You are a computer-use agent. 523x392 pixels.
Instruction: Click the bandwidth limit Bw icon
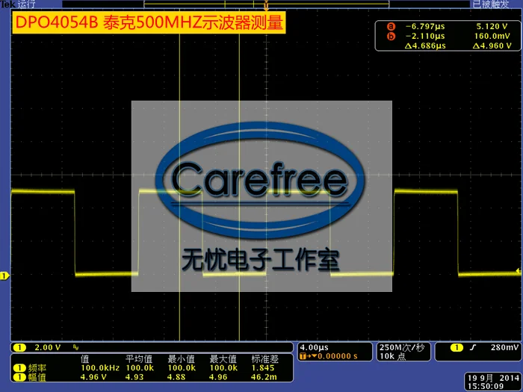click(x=75, y=348)
